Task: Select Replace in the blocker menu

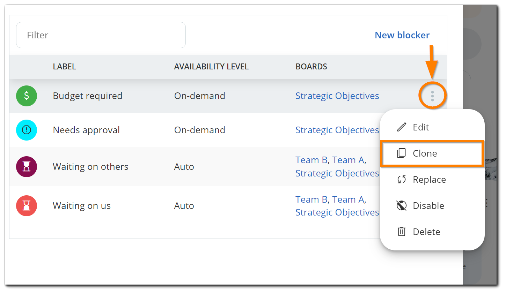Action: [429, 180]
